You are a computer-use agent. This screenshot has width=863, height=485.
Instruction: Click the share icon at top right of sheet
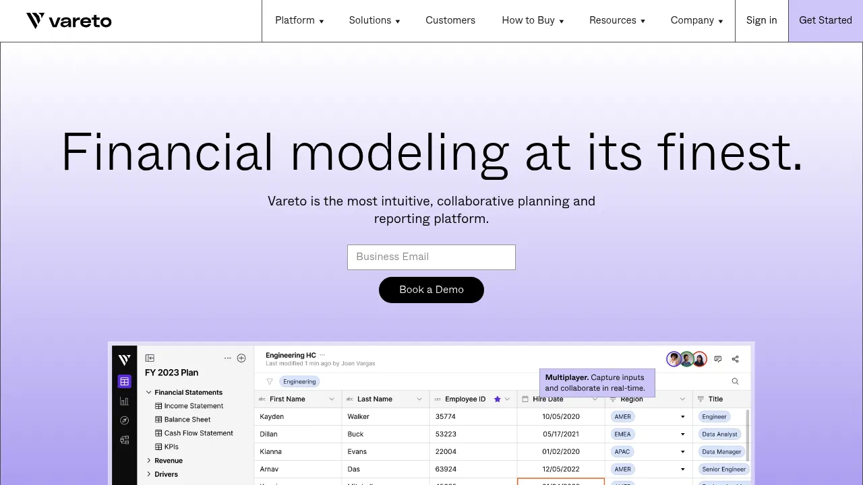(736, 359)
